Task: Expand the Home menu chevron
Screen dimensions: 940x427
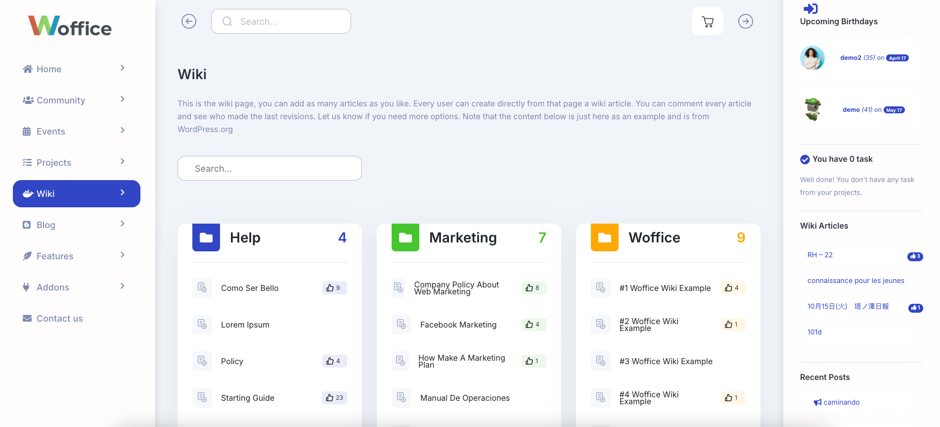Action: [123, 68]
